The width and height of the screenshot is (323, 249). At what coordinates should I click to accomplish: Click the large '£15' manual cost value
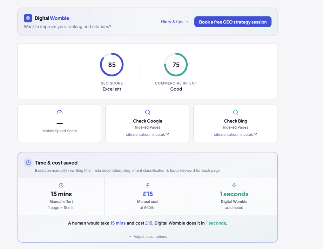click(x=148, y=194)
